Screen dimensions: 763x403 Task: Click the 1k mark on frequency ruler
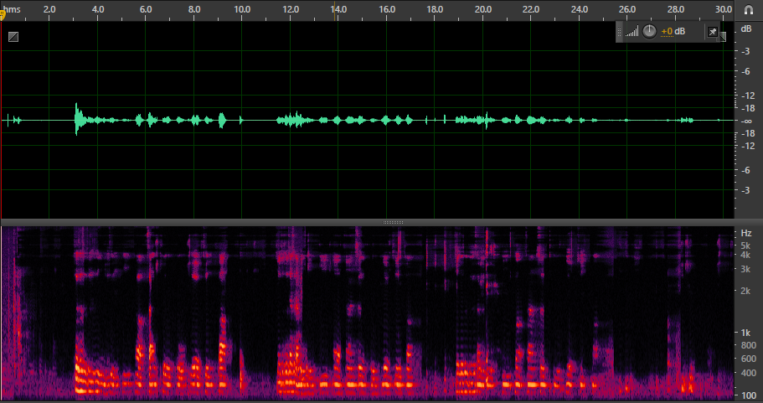pyautogui.click(x=745, y=333)
